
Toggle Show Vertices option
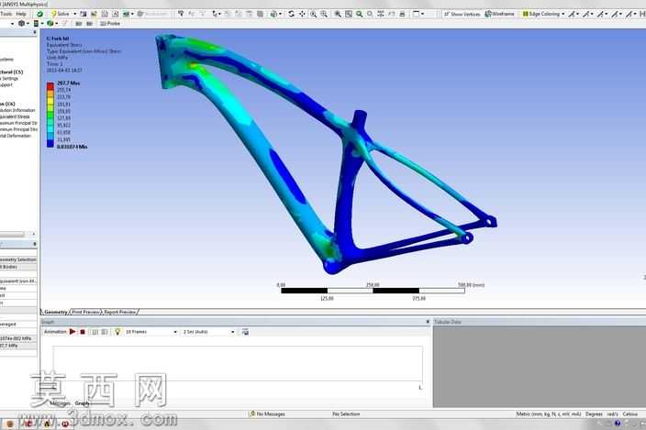462,14
